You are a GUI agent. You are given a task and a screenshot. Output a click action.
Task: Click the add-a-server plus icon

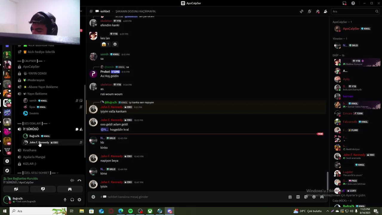(7, 161)
